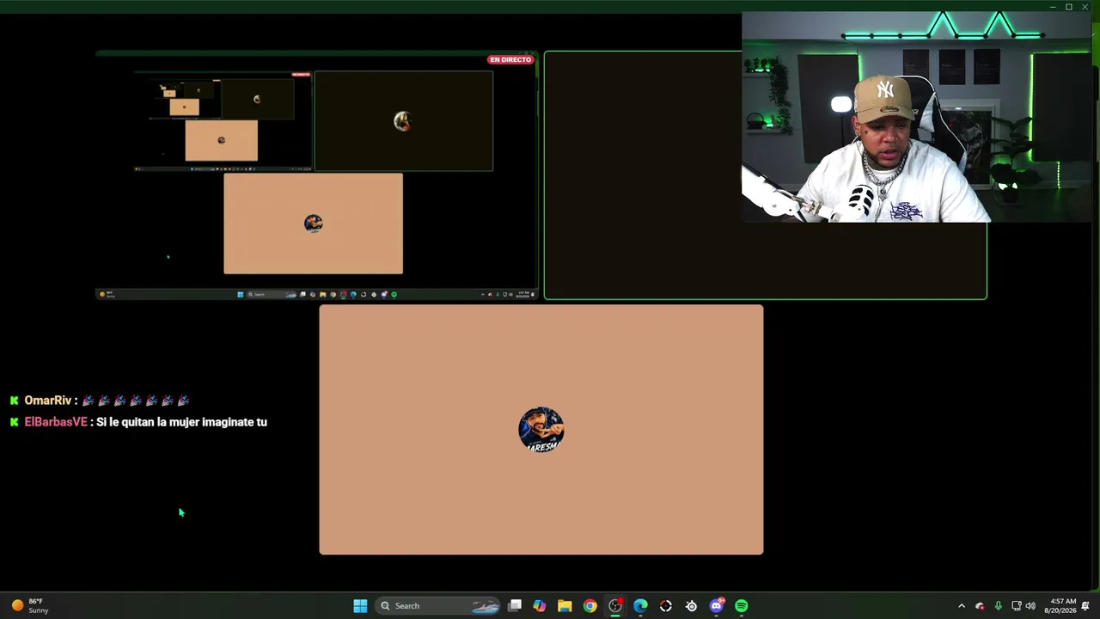Viewport: 1100px width, 619px height.
Task: Click the green microphone tray icon
Action: (x=998, y=606)
